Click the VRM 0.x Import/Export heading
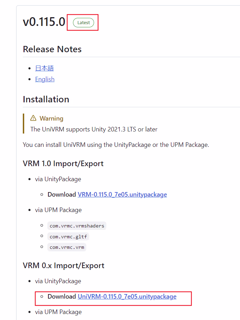 click(x=64, y=266)
